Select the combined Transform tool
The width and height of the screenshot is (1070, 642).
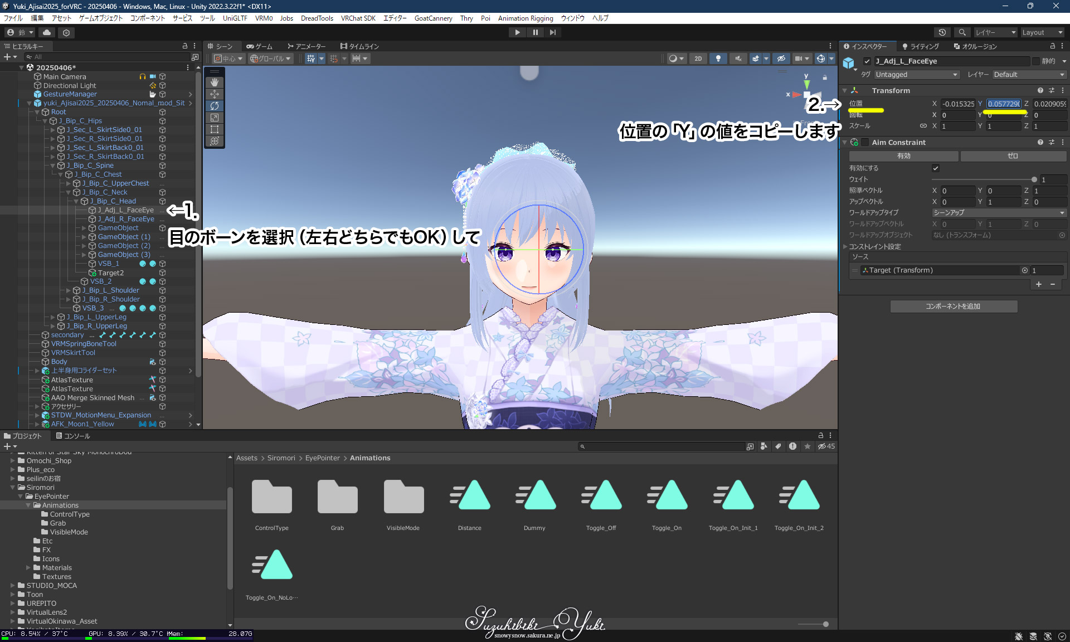click(x=215, y=140)
